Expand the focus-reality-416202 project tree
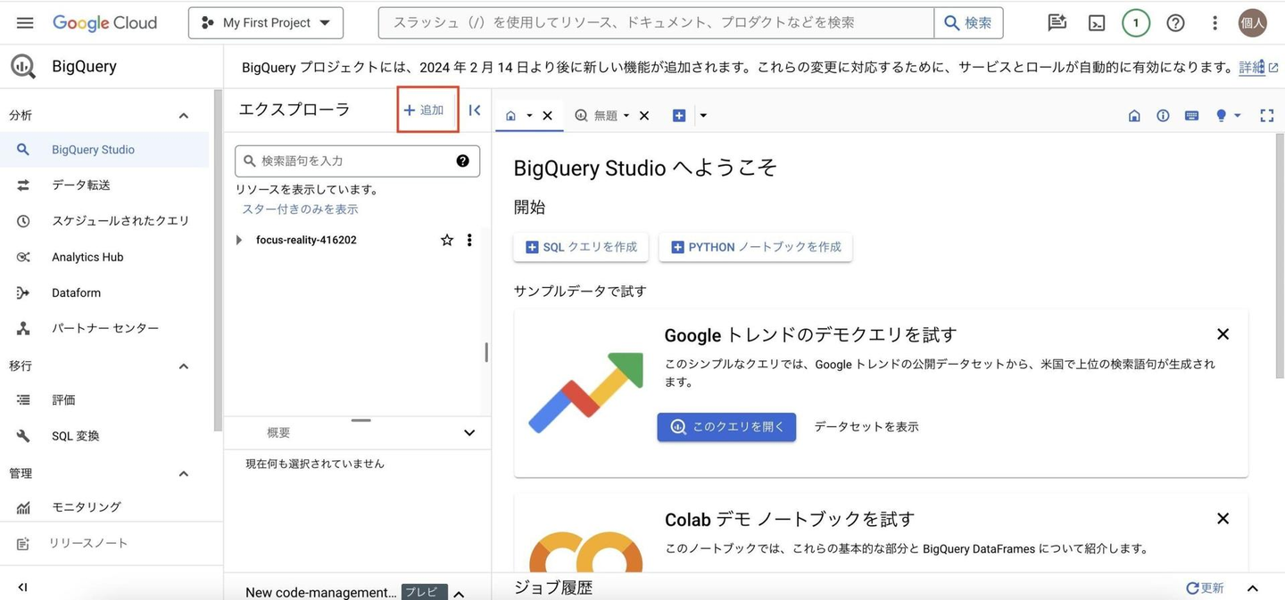 [238, 240]
